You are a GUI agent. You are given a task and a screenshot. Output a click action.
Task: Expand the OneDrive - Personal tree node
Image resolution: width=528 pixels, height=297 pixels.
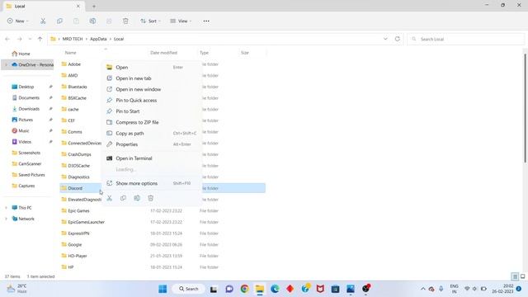6,64
